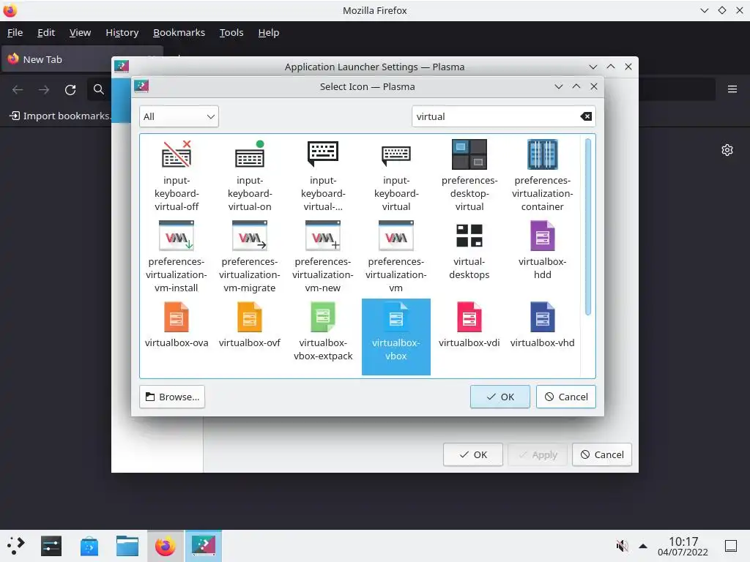Reload the Firefox page
This screenshot has height=562, width=750.
(x=70, y=89)
